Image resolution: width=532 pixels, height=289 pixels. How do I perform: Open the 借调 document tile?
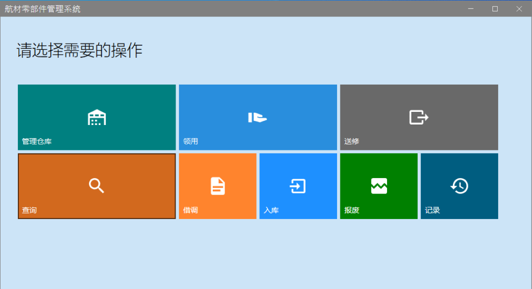coord(218,186)
